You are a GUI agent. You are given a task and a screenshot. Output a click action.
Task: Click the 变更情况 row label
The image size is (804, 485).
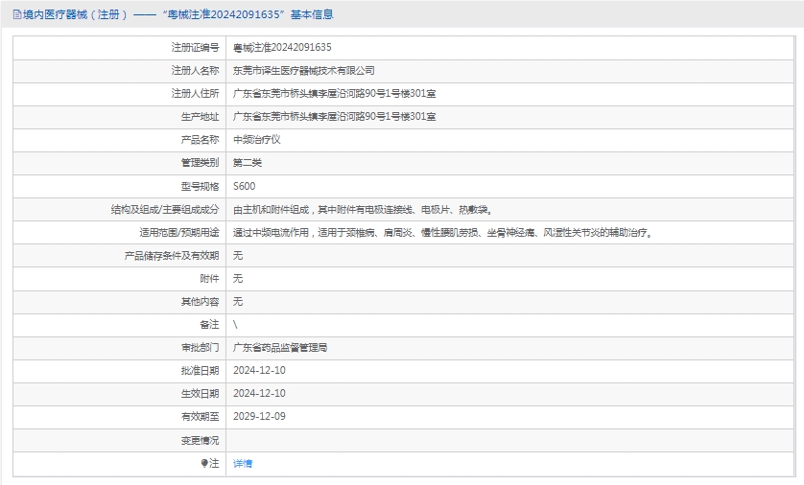(200, 440)
